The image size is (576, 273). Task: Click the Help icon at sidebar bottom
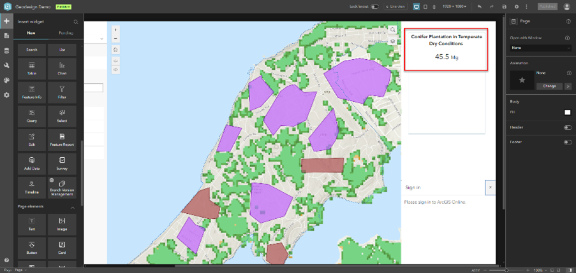(x=6, y=260)
